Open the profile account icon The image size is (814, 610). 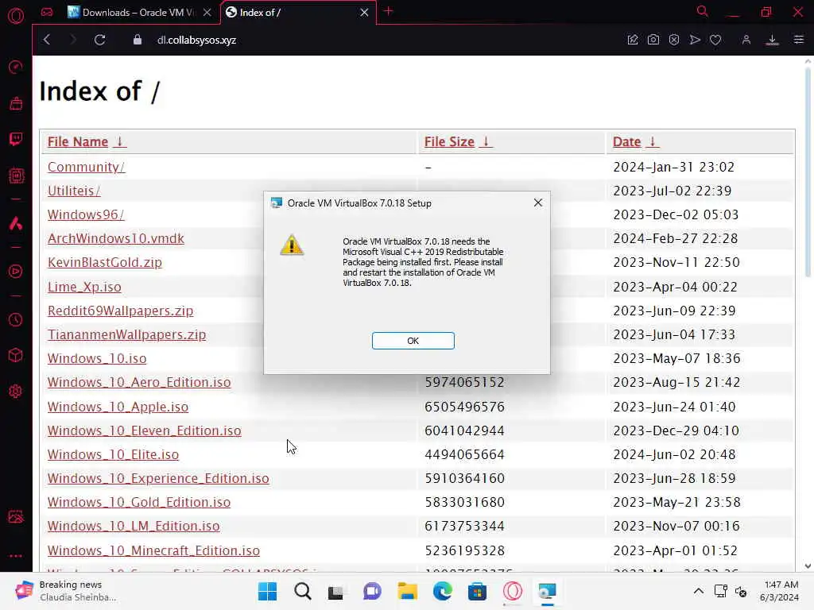point(746,40)
